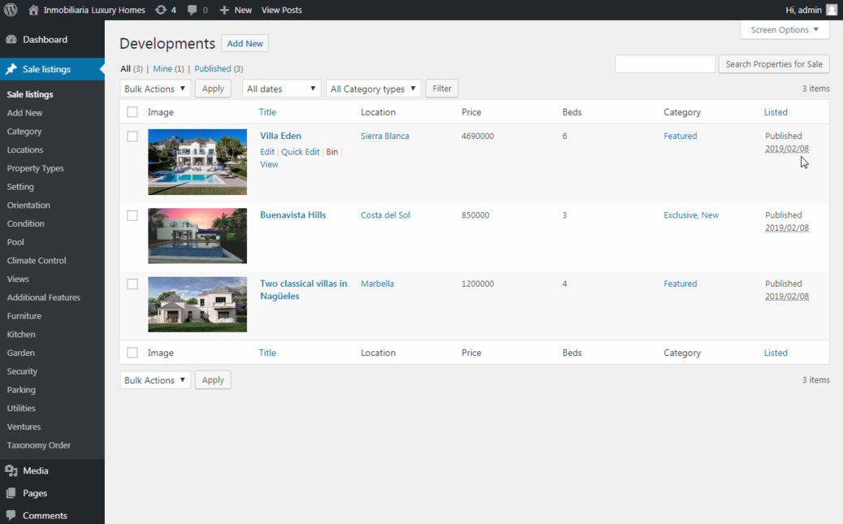This screenshot has height=524, width=843.
Task: Open Quick Edit for Villa Eden
Action: tap(300, 151)
